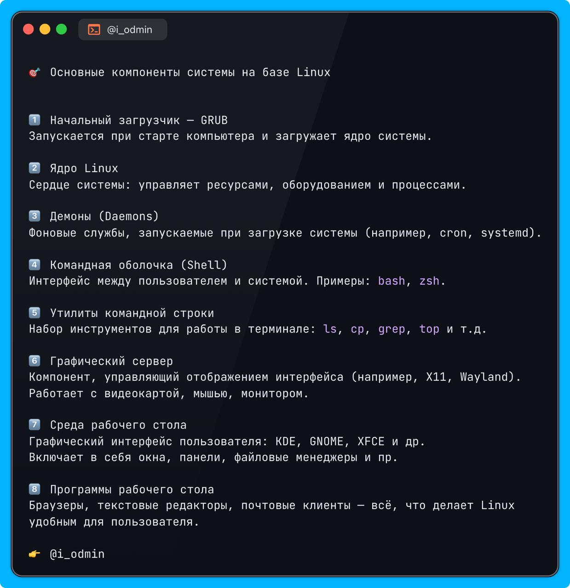Click the number 5 keycap icon

click(35, 313)
